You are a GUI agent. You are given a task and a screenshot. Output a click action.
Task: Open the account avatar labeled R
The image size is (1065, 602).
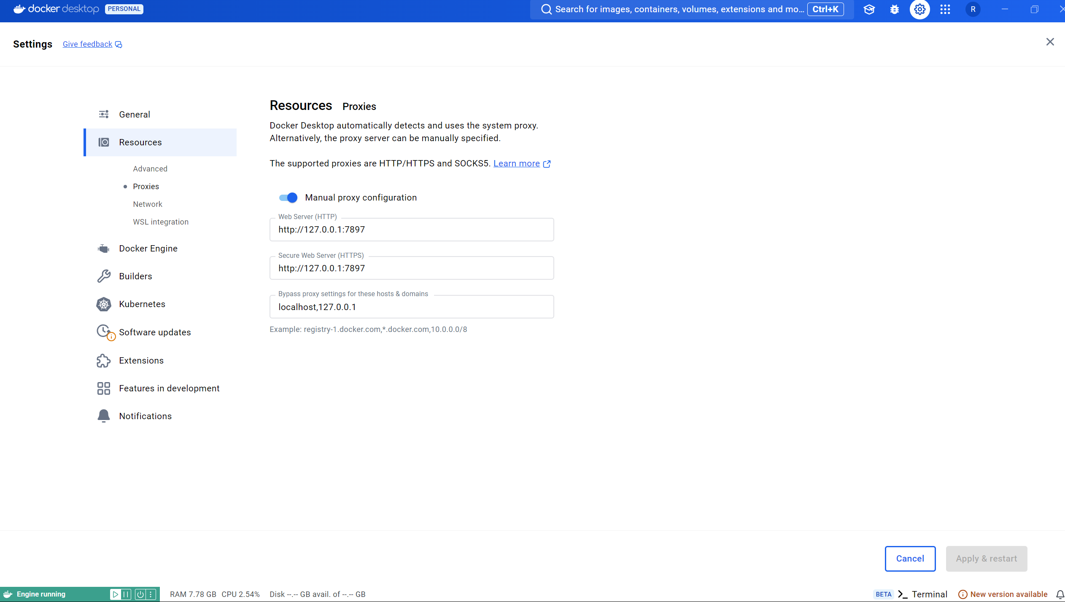(x=973, y=9)
